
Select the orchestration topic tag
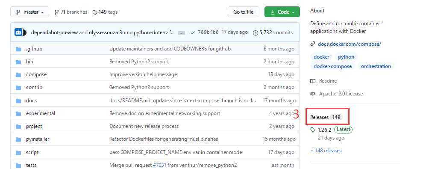point(376,66)
